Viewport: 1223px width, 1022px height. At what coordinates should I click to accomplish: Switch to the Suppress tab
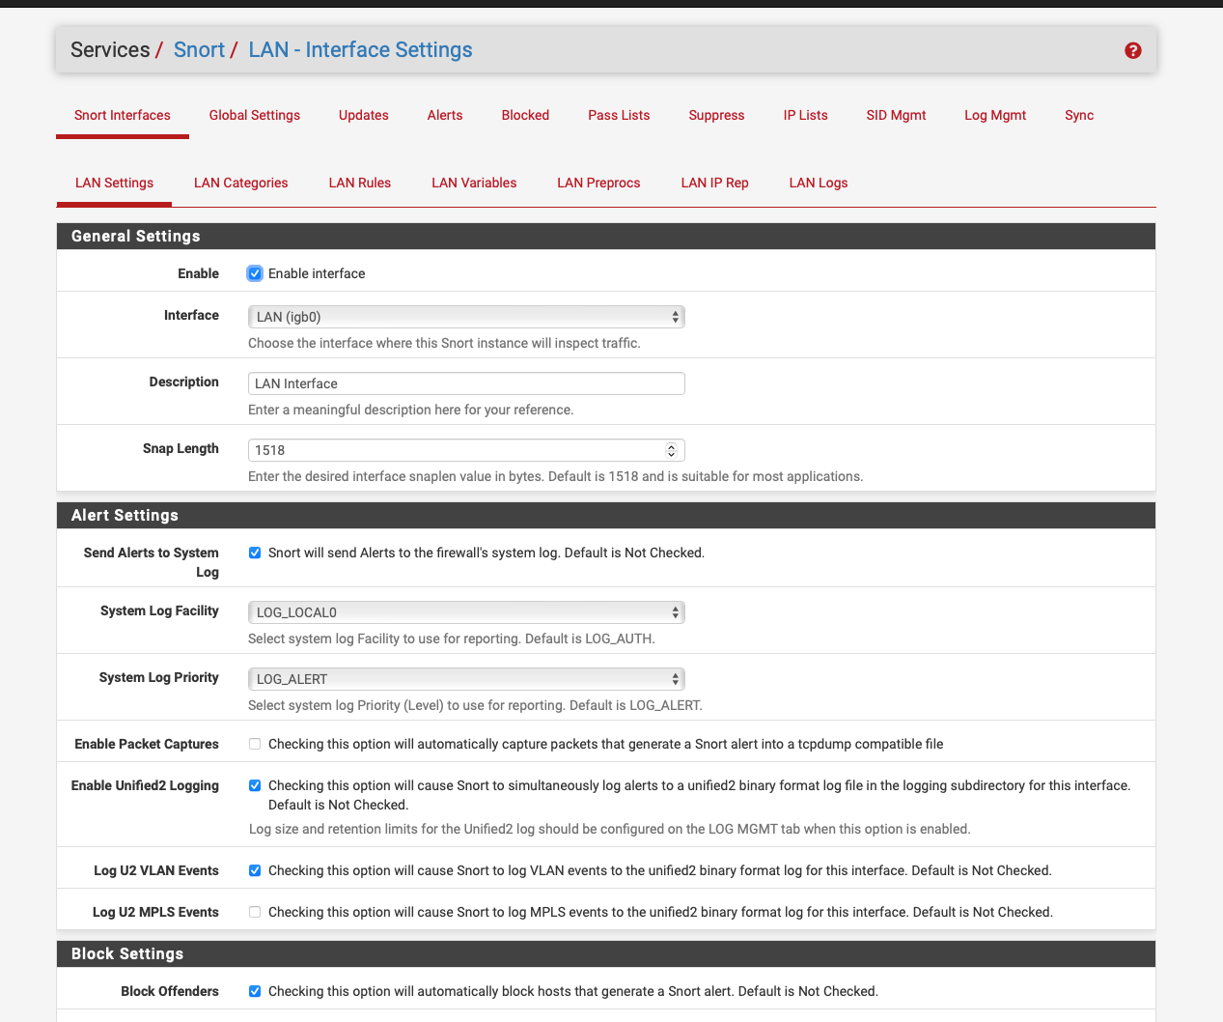[716, 115]
